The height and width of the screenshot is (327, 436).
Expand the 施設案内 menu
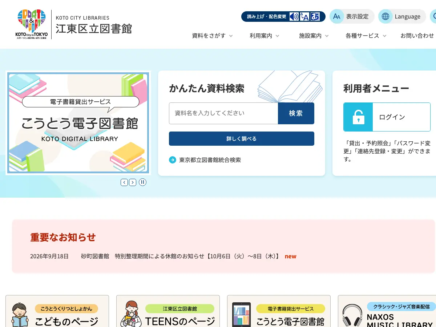pyautogui.click(x=314, y=36)
